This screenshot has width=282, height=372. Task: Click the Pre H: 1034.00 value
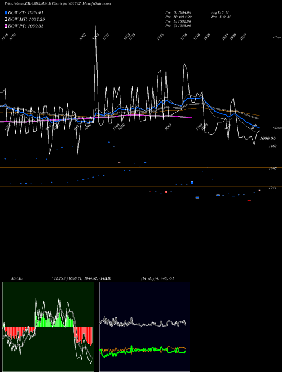pyautogui.click(x=178, y=17)
